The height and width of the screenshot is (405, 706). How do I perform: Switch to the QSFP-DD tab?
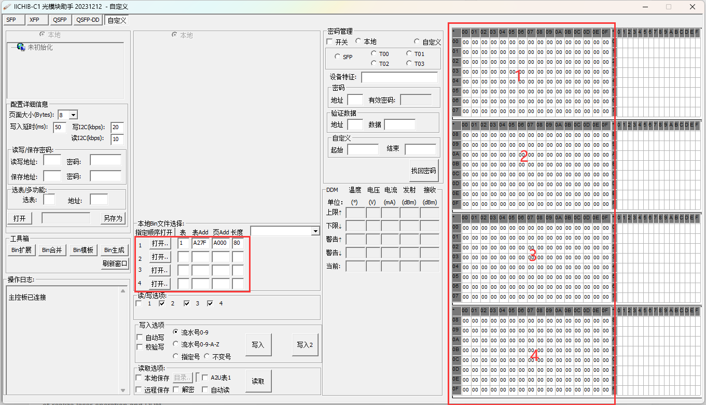[x=87, y=20]
